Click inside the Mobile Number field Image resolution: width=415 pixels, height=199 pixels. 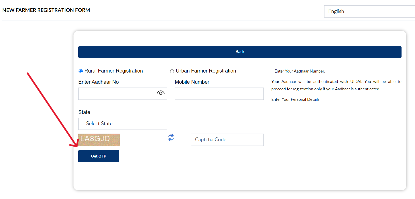pos(219,93)
